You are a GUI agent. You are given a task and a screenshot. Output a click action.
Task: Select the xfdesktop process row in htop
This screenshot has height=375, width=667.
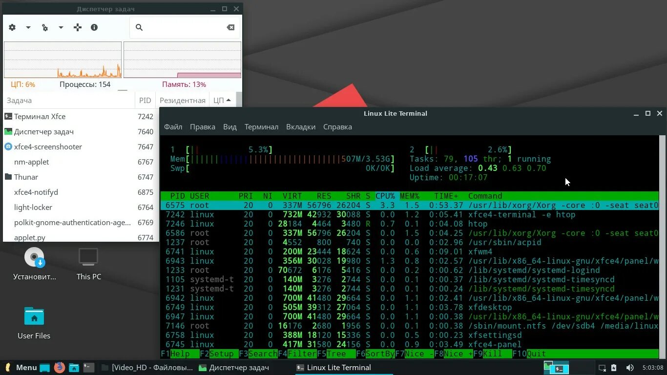click(410, 307)
